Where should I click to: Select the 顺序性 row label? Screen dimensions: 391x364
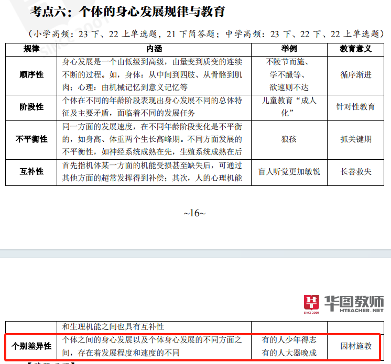[31, 74]
